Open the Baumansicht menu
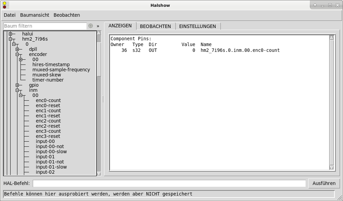 (x=34, y=15)
